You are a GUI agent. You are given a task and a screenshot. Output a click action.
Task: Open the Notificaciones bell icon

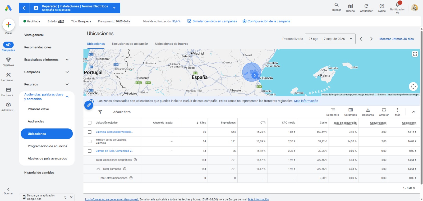coord(397,4)
